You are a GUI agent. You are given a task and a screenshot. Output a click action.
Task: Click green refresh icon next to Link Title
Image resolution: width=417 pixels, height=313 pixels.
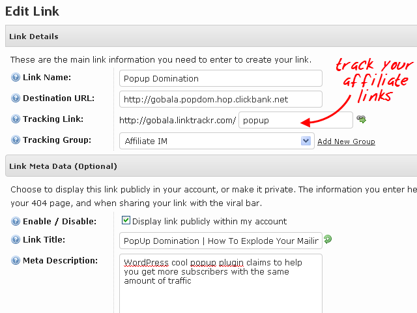(x=328, y=239)
